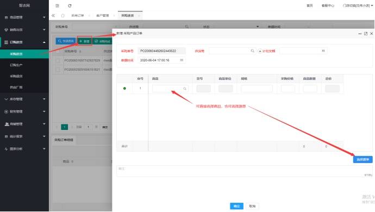Go to the home tab house icon

pyautogui.click(x=62, y=16)
